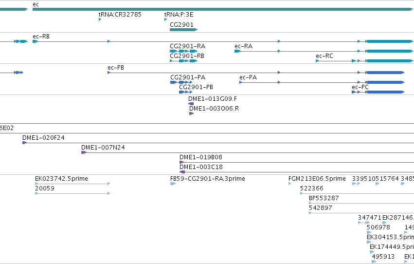Click the 20059 EST feature label
Viewport: 414px width, 264px height.
click(45, 189)
